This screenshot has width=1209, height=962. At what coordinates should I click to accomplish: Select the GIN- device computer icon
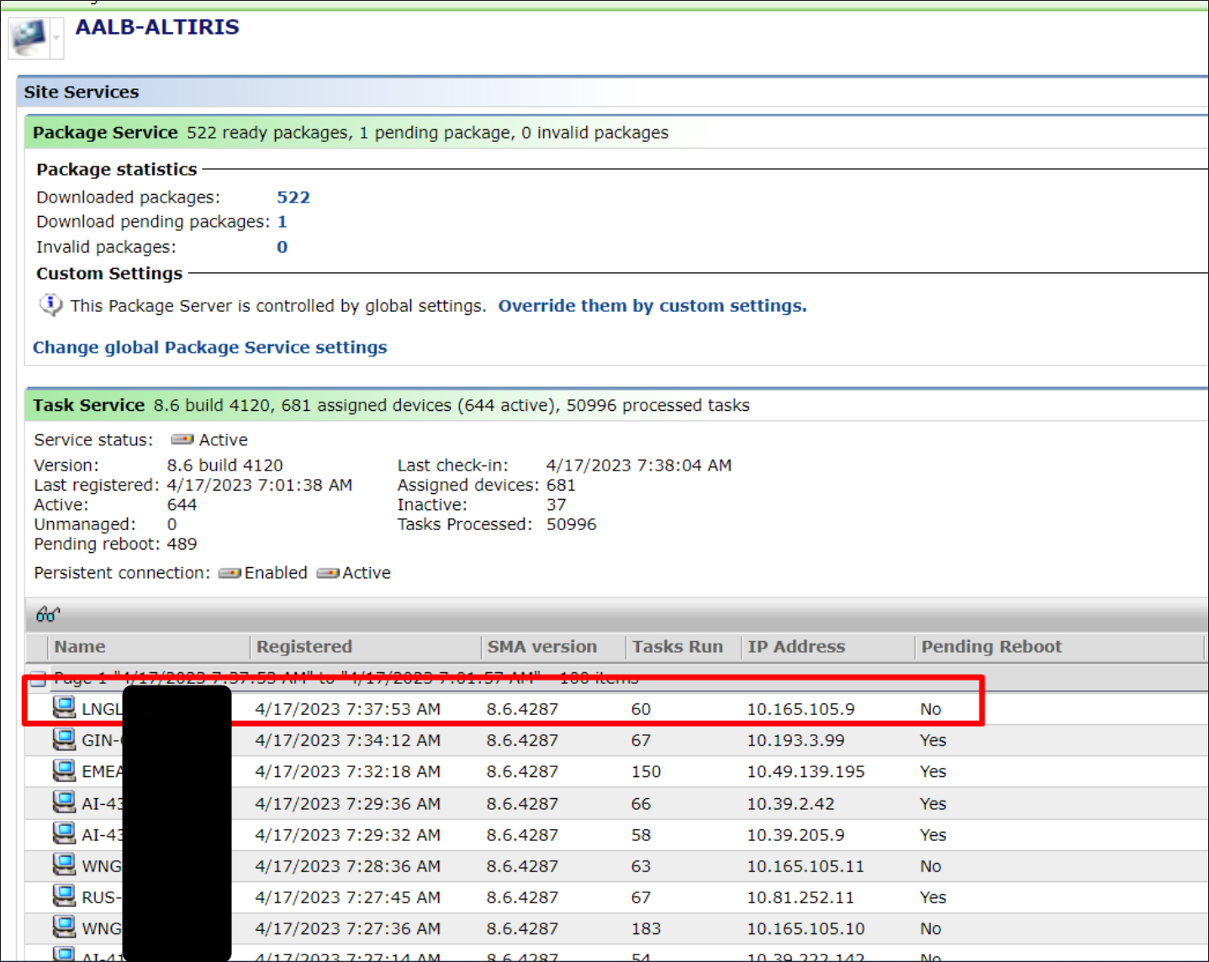click(64, 739)
